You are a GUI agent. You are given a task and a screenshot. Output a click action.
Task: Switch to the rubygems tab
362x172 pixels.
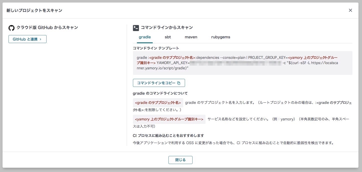pos(221,37)
